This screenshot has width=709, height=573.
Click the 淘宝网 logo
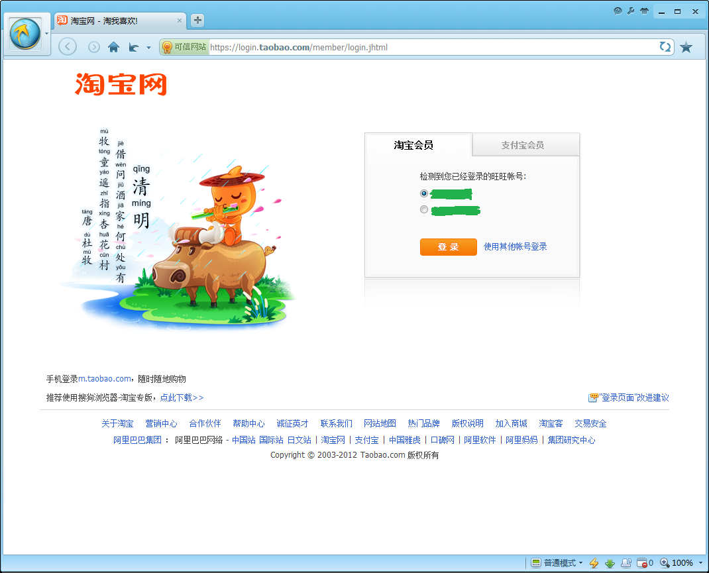point(121,84)
